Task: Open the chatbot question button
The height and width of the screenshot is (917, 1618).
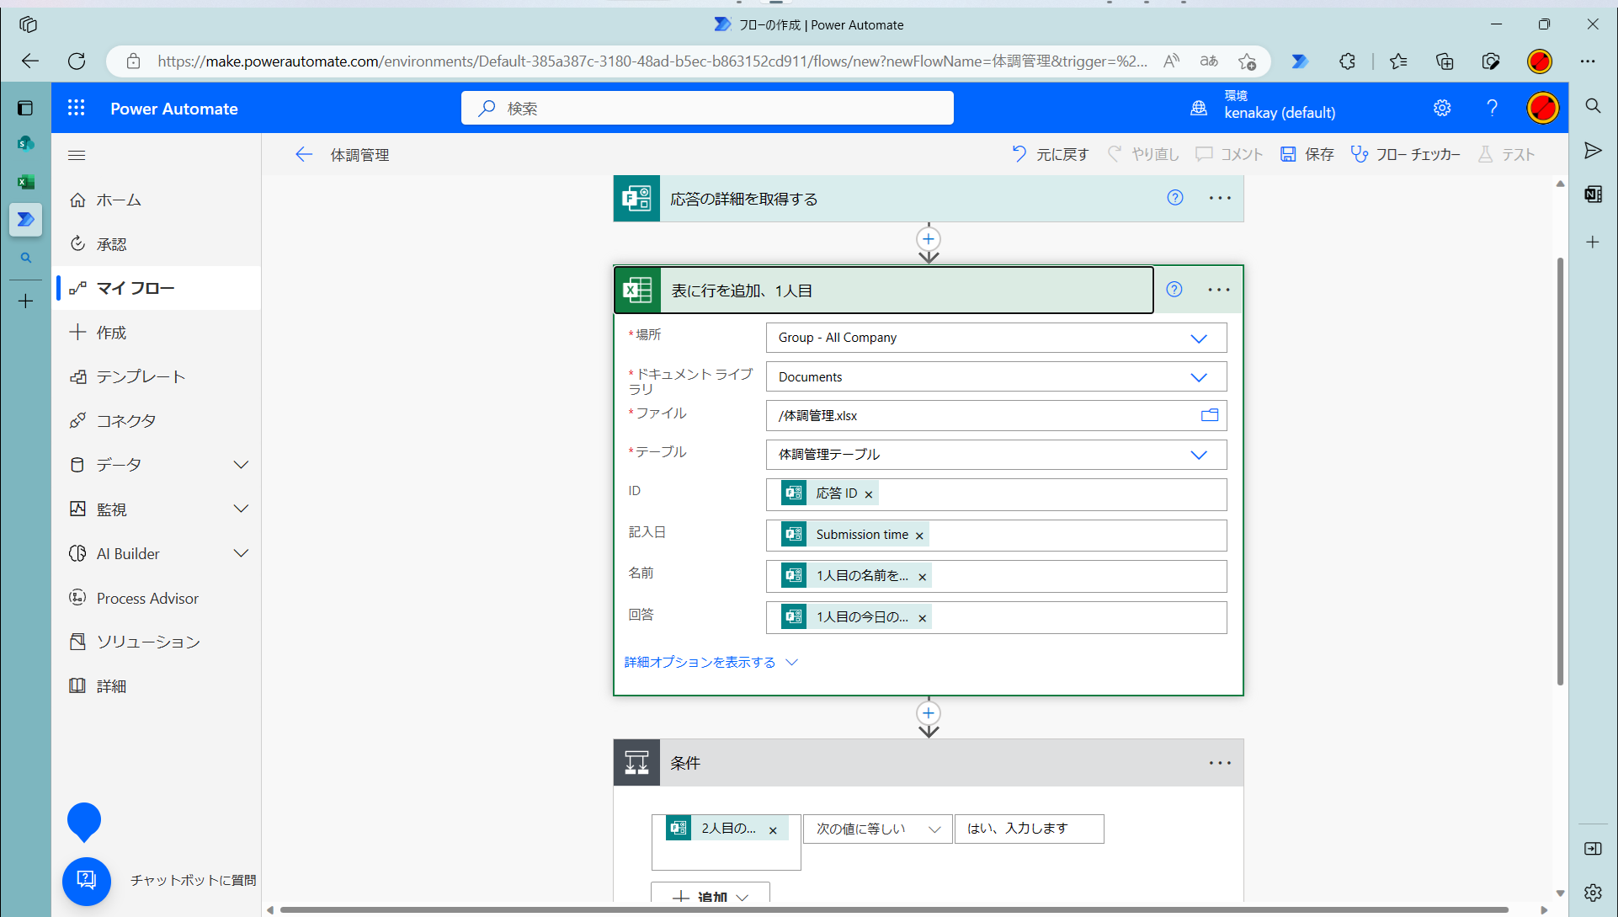Action: [x=87, y=880]
